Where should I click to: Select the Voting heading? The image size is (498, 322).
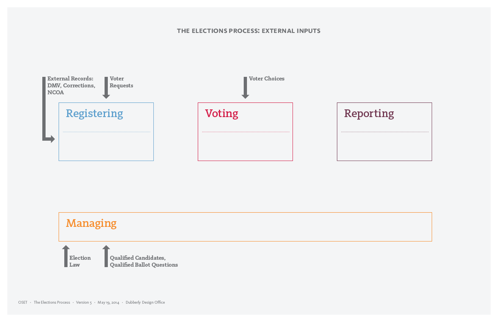222,113
